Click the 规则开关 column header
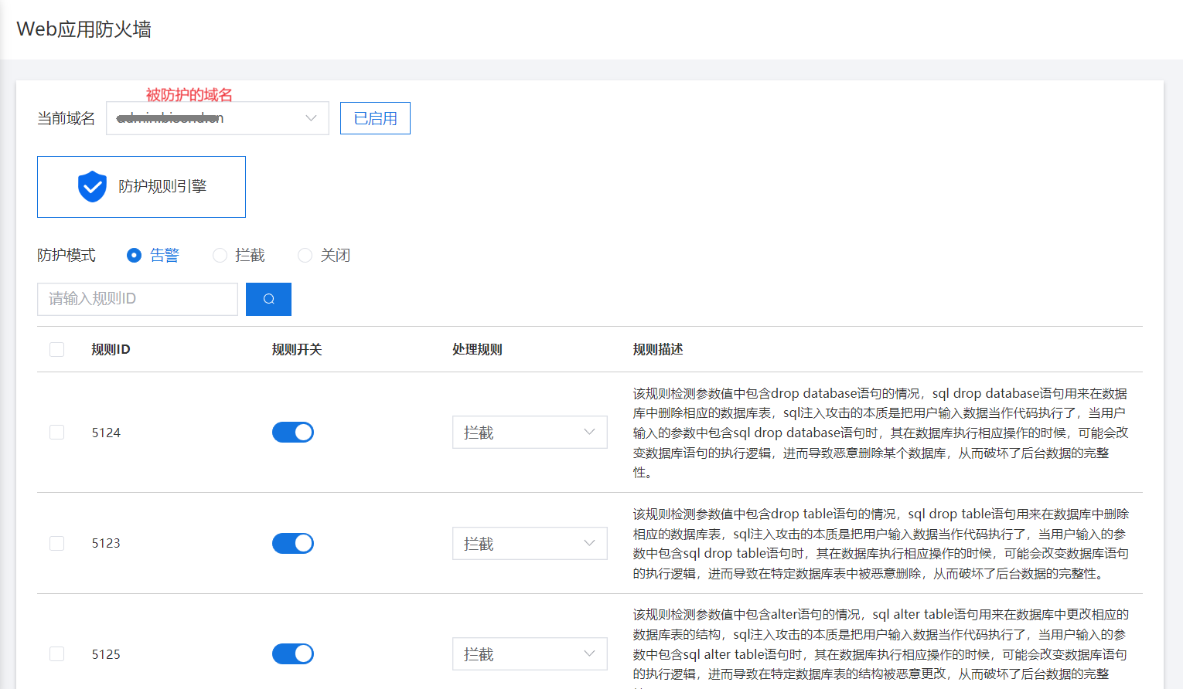The image size is (1183, 689). (297, 349)
